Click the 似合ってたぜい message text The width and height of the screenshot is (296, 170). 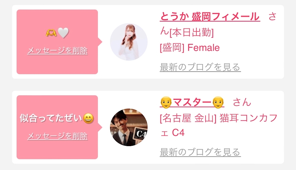click(x=51, y=118)
